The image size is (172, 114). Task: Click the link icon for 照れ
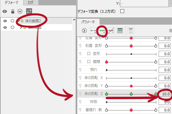pos(80,69)
